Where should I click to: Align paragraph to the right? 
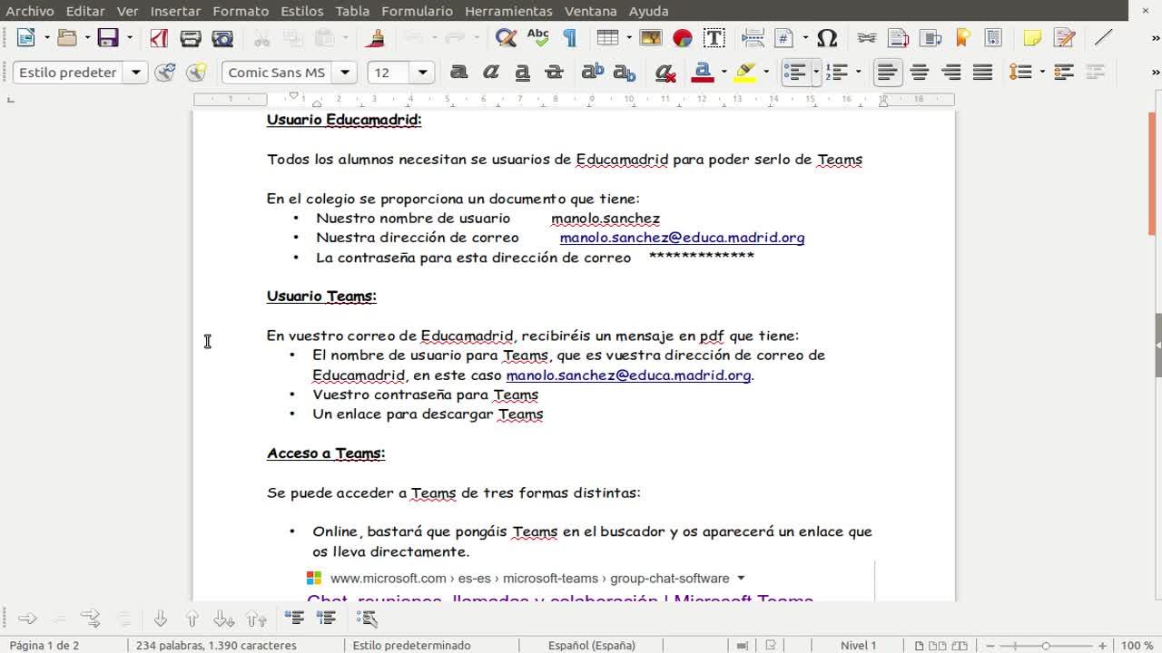coord(951,73)
